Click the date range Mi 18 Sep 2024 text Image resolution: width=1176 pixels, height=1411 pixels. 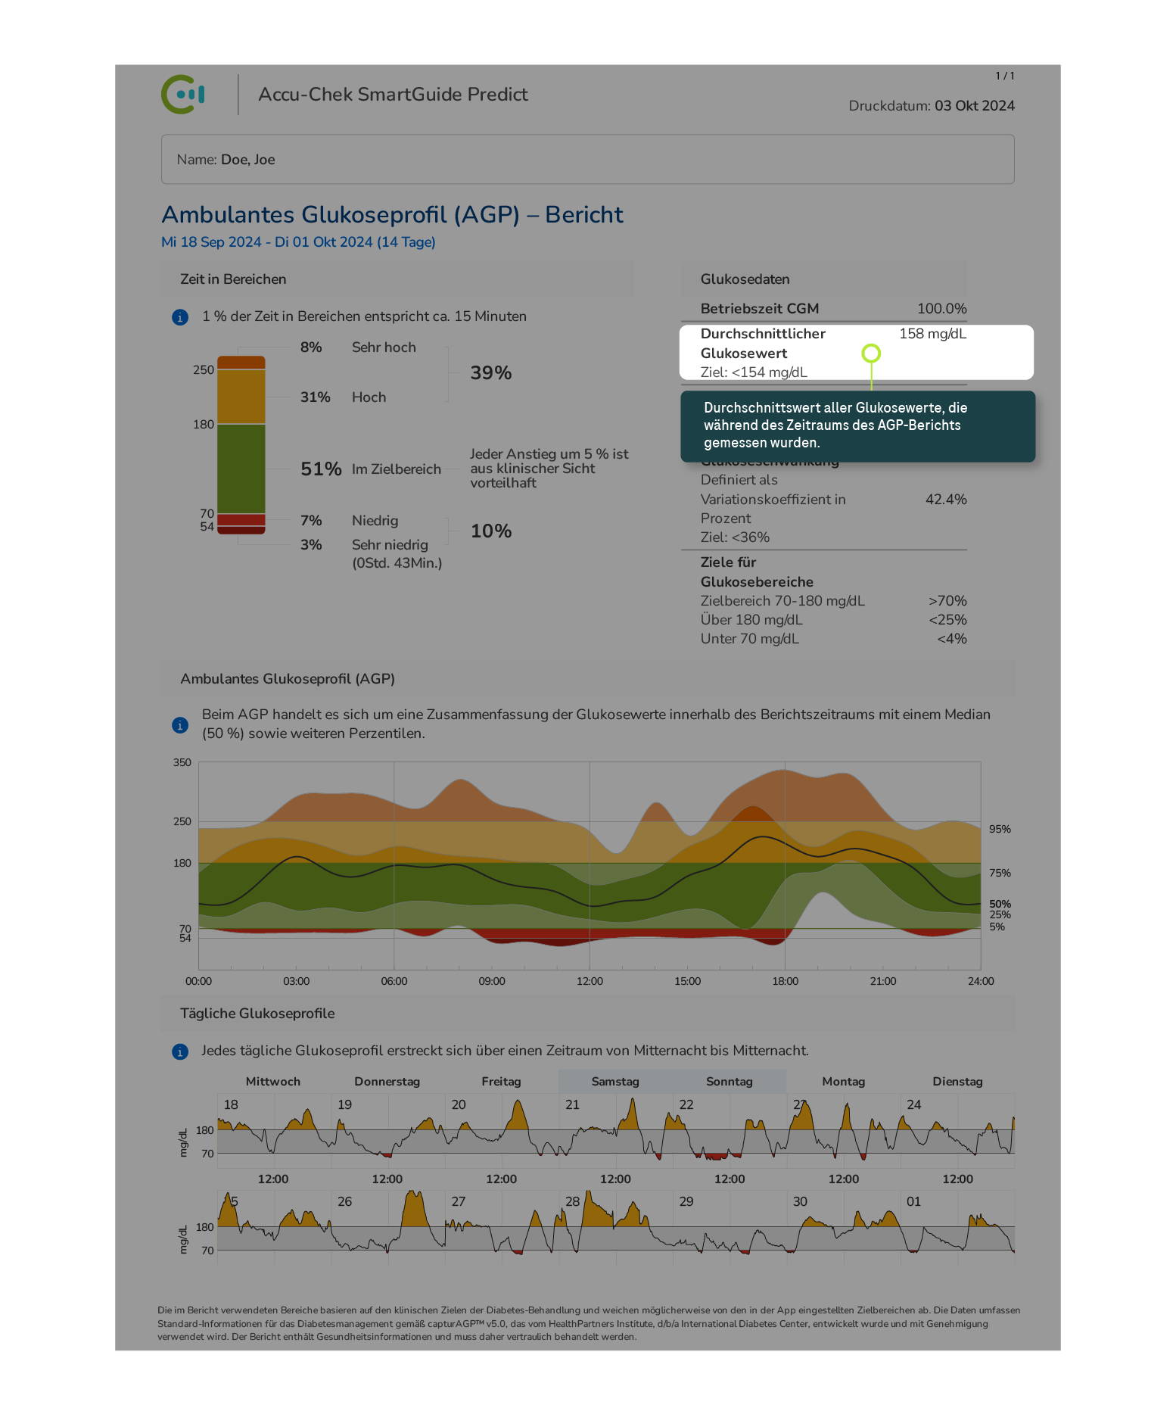(298, 242)
